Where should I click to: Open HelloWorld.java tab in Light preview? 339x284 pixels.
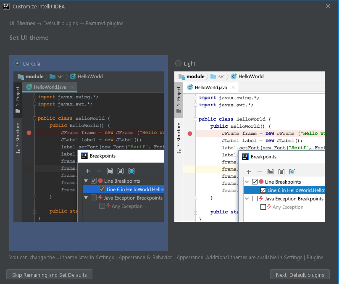[210, 87]
